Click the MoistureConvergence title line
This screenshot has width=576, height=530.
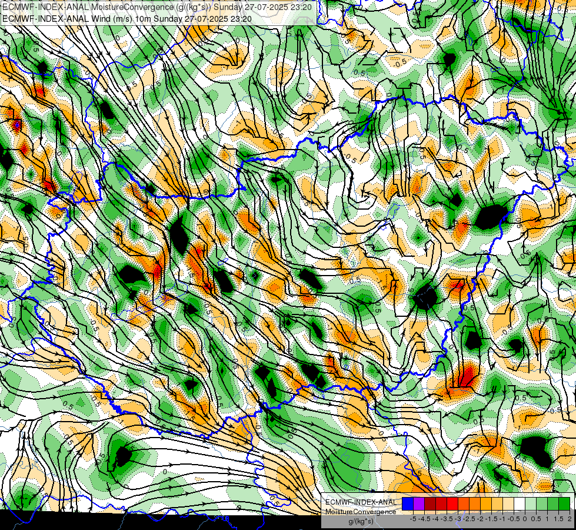pyautogui.click(x=157, y=7)
